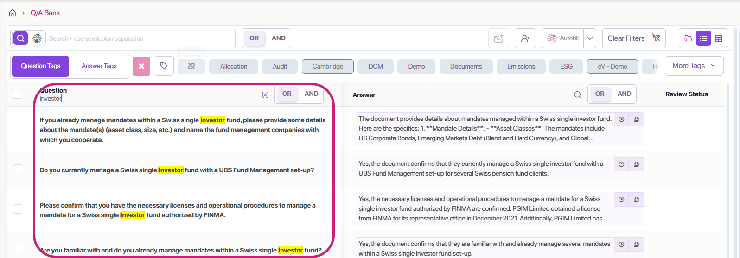Viewport: 740px width, 258px height.
Task: Switch to table grid view icon
Action: 719,38
